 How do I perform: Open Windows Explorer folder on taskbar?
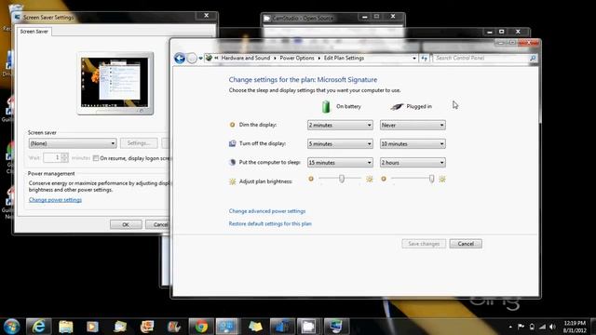(x=65, y=327)
